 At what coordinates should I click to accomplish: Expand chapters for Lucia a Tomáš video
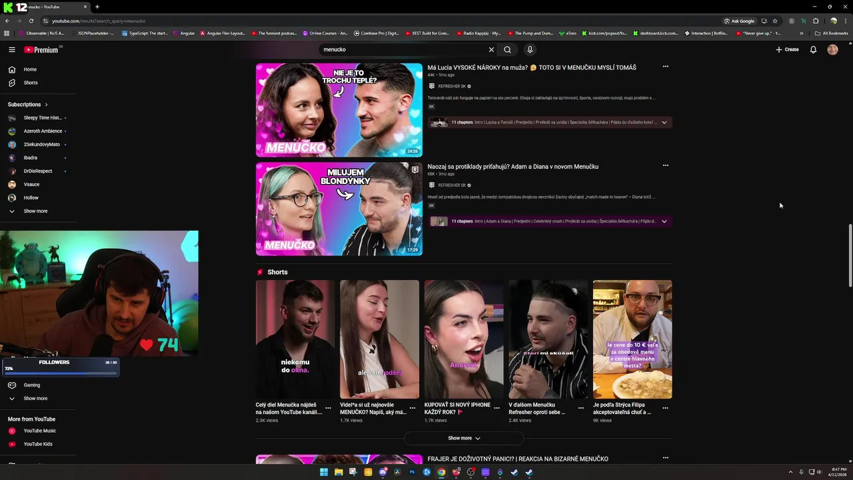[664, 122]
